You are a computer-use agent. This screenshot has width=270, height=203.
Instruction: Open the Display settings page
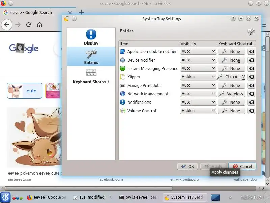(91, 37)
